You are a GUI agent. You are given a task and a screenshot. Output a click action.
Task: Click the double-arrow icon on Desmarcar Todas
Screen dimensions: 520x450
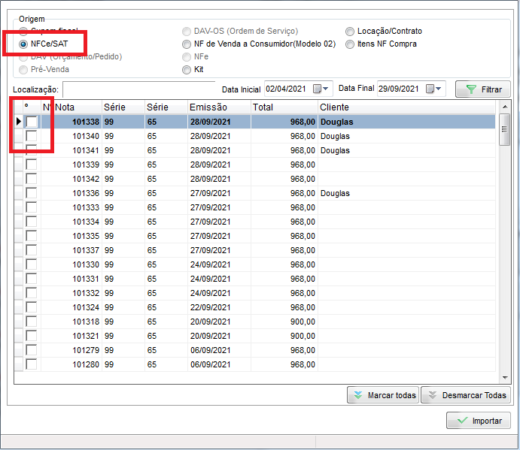click(431, 395)
